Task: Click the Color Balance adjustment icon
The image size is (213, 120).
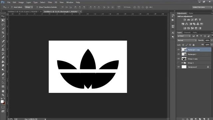Action: click(x=187, y=24)
